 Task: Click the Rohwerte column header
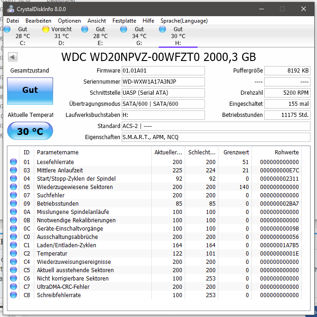(x=276, y=152)
